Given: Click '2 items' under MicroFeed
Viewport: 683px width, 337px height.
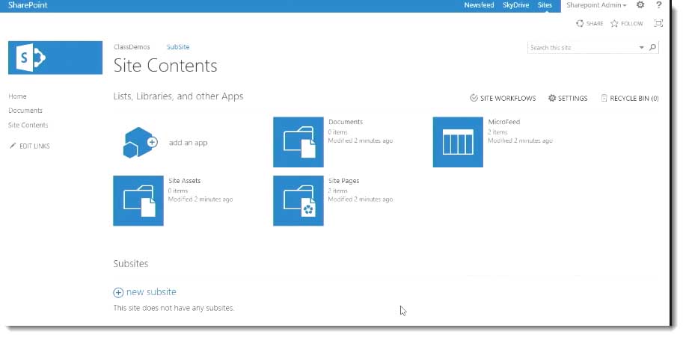Looking at the screenshot, I should [x=497, y=132].
